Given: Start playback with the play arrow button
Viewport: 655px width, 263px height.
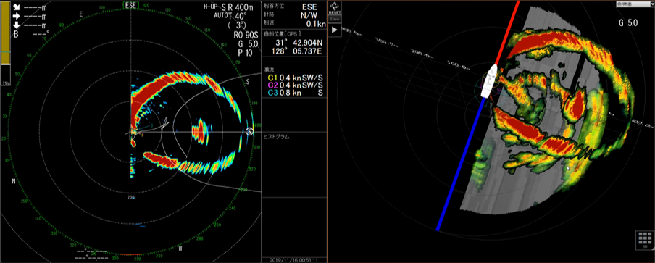Looking at the screenshot, I should 335,30.
